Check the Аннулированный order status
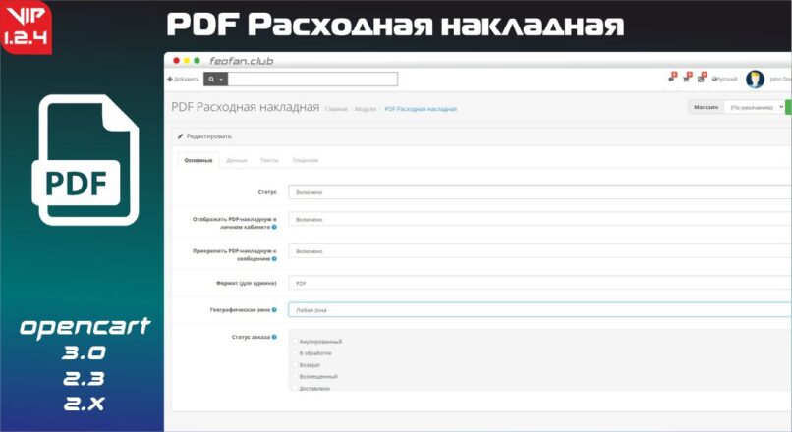 click(295, 342)
